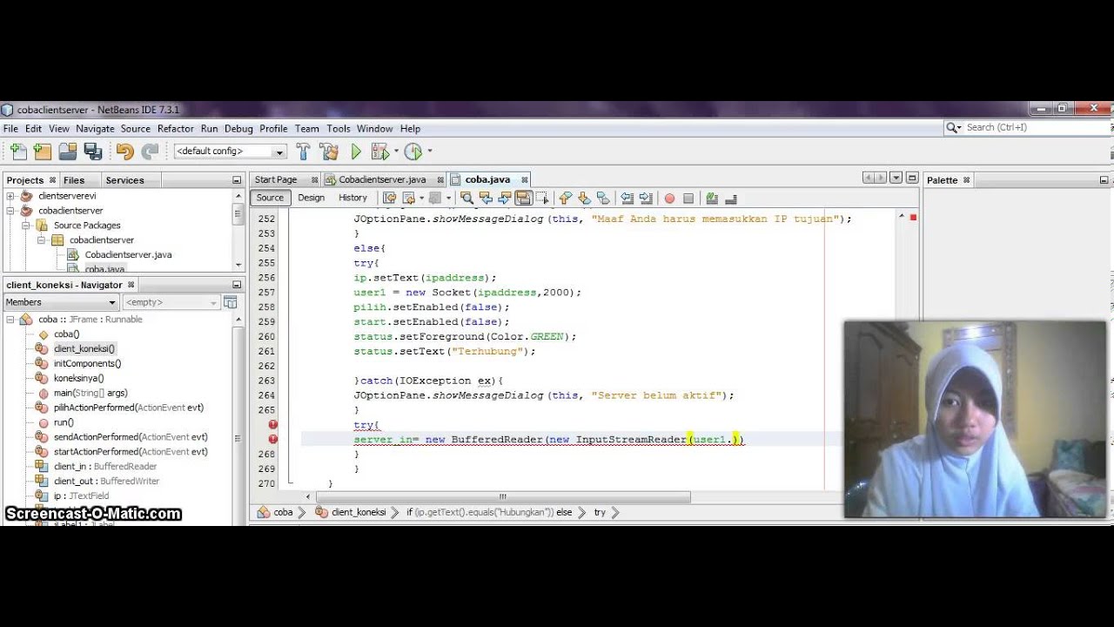Screen dimensions: 1114x627
Task: Click the Find Previous Occurrence icon
Action: click(x=486, y=199)
